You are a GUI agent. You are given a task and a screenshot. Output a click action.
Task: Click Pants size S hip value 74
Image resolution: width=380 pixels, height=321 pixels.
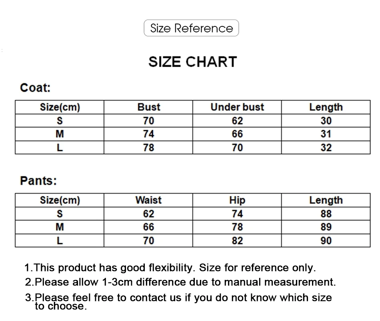pos(237,214)
